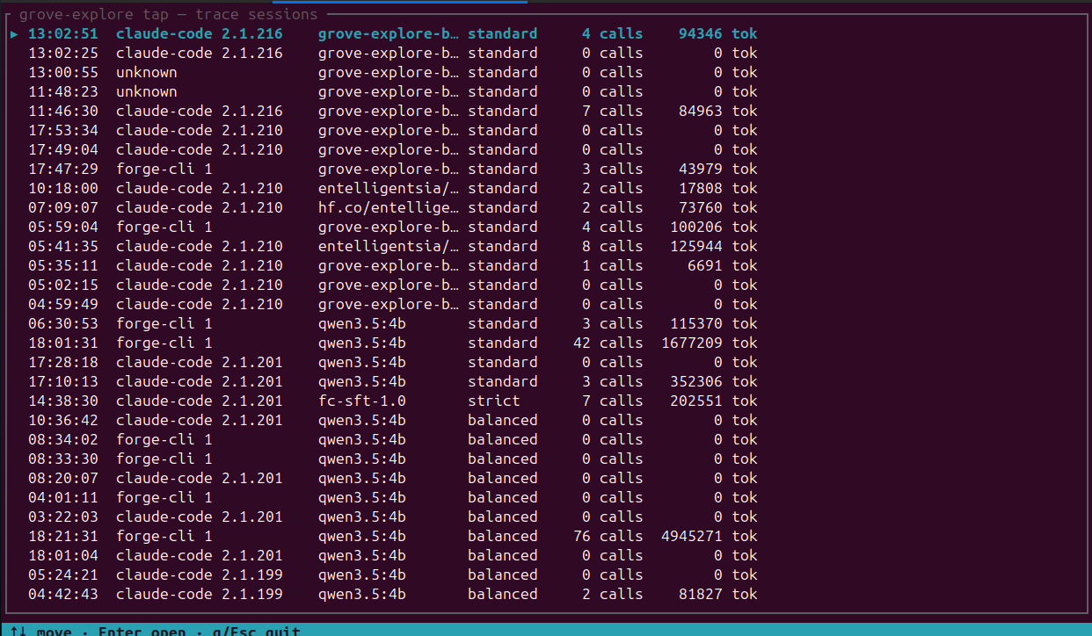Click the 'move' hint in the status bar
Screen dimensions: 1092x636
point(54,631)
